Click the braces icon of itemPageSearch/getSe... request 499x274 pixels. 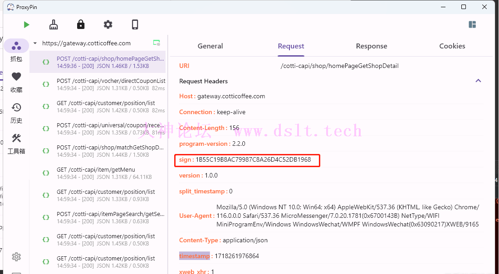46,217
